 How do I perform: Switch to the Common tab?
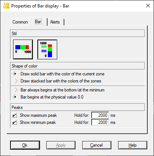pos(20,22)
